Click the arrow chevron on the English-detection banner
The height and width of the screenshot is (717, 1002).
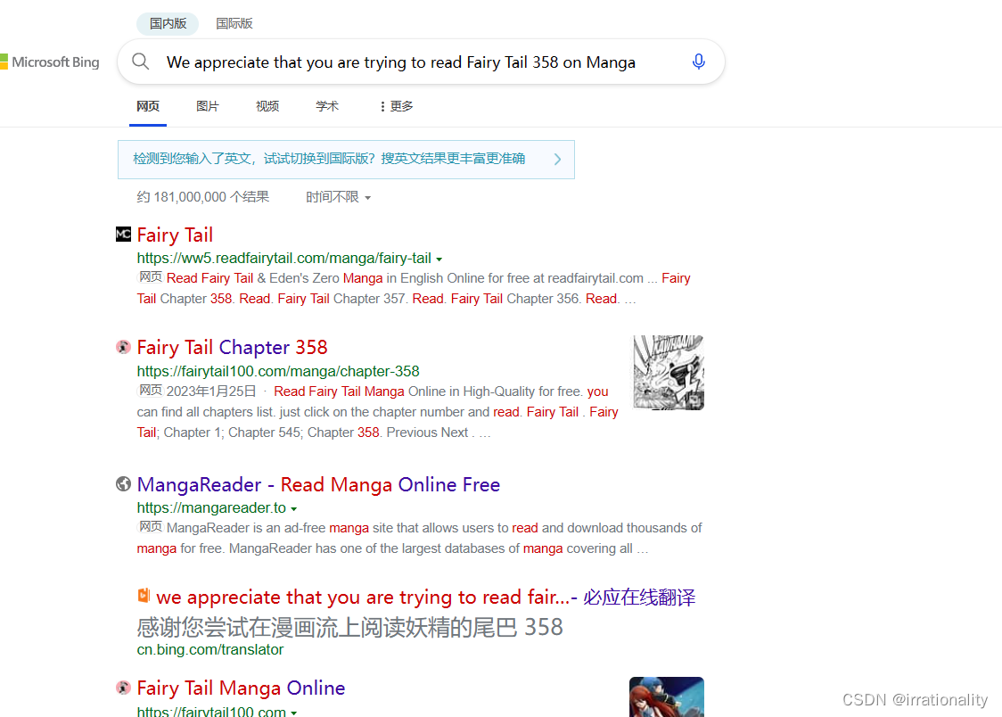coord(557,159)
